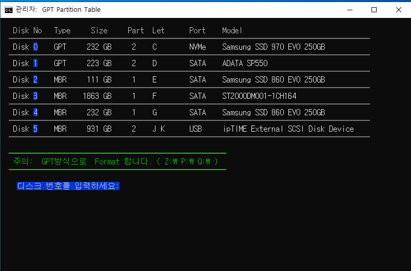Screen dimensions: 411x271
Task: Minimize the GPT Partition Table window
Action: [x=349, y=10]
